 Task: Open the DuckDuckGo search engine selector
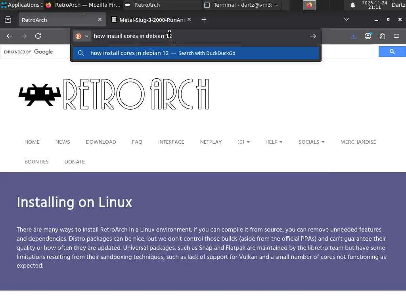coord(82,36)
